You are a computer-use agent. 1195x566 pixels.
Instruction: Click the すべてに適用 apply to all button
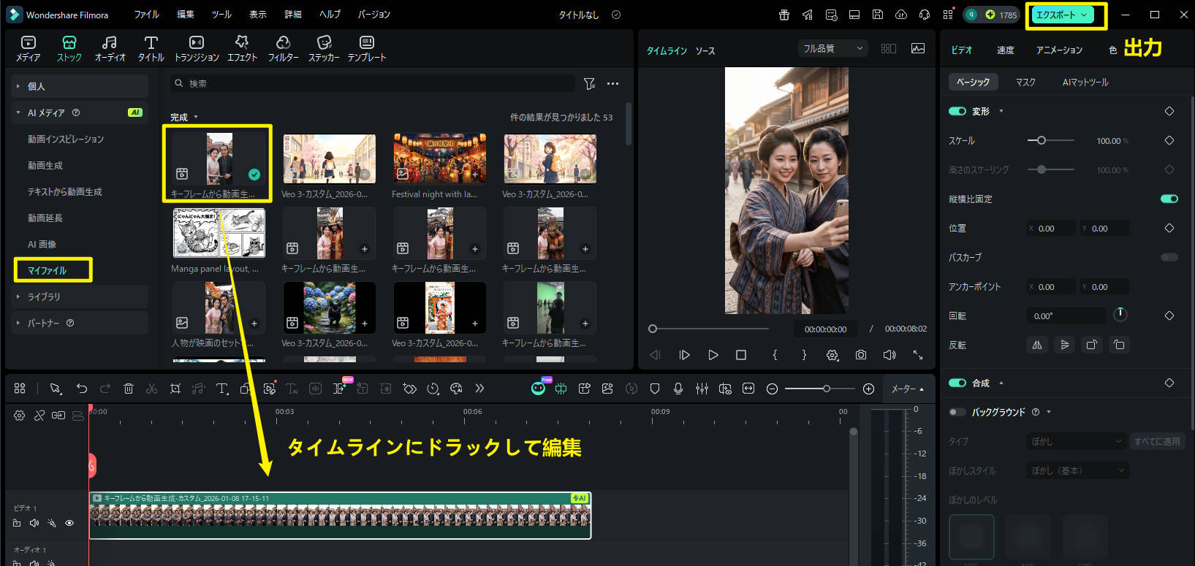click(x=1157, y=441)
